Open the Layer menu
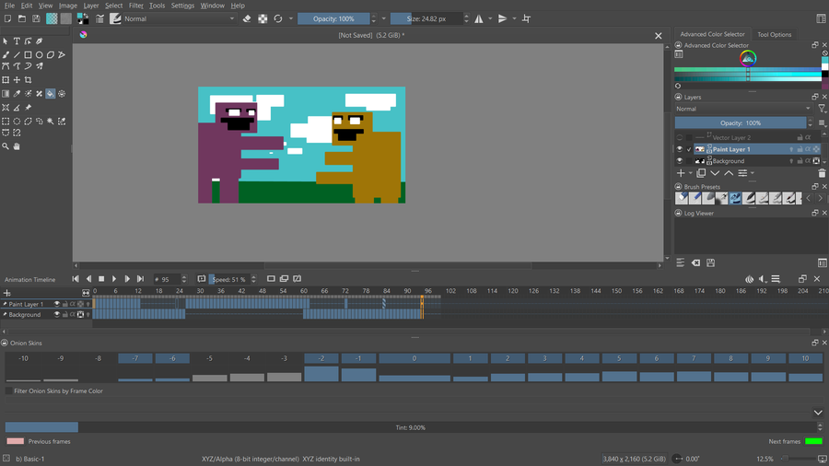 click(91, 6)
